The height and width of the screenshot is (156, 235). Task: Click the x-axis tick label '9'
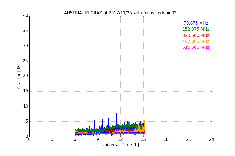(98, 139)
